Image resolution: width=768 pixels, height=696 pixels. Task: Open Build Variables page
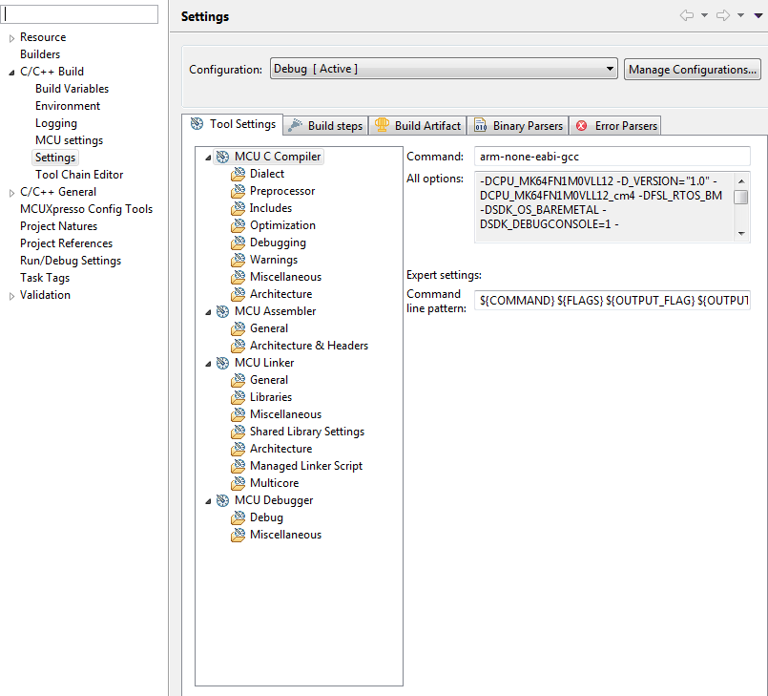[x=72, y=89]
